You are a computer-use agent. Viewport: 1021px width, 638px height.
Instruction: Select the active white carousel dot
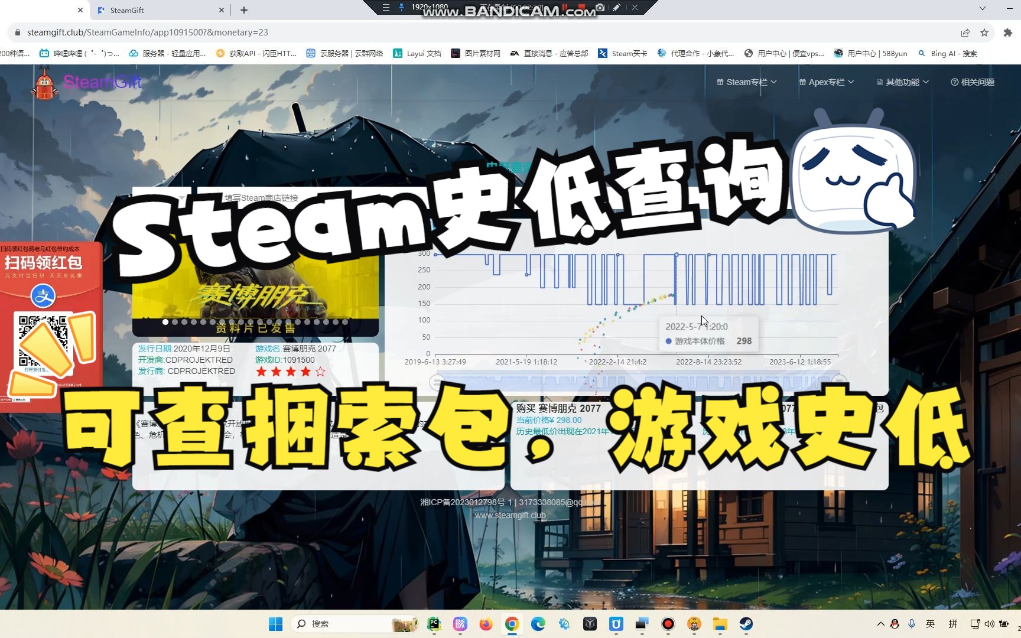coord(165,322)
